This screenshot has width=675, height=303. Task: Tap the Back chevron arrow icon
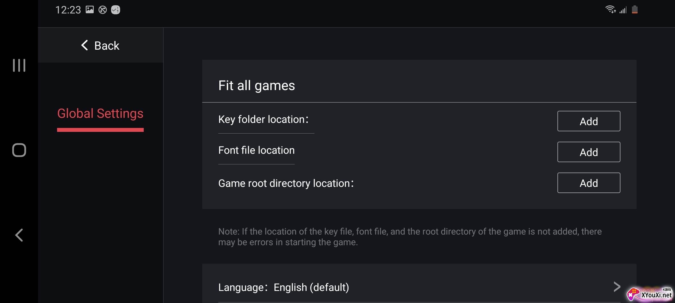84,45
